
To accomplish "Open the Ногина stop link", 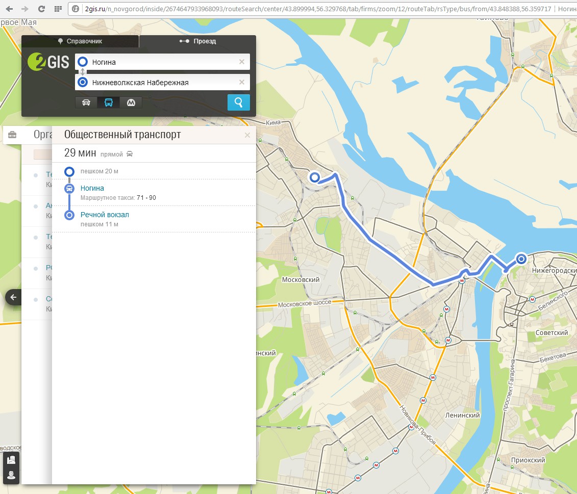I will [x=92, y=188].
